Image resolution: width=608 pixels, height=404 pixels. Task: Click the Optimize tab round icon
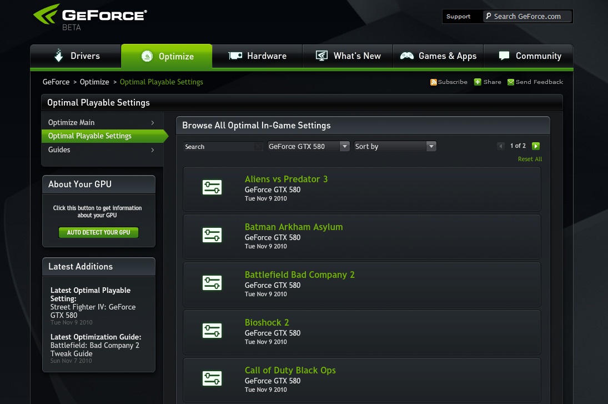point(147,56)
